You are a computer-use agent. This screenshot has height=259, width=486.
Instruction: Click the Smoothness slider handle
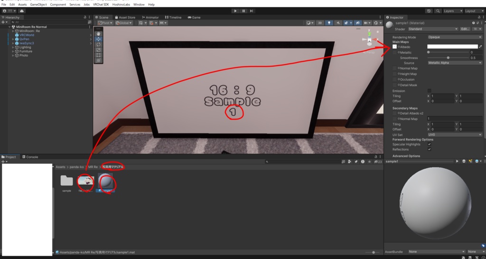448,58
